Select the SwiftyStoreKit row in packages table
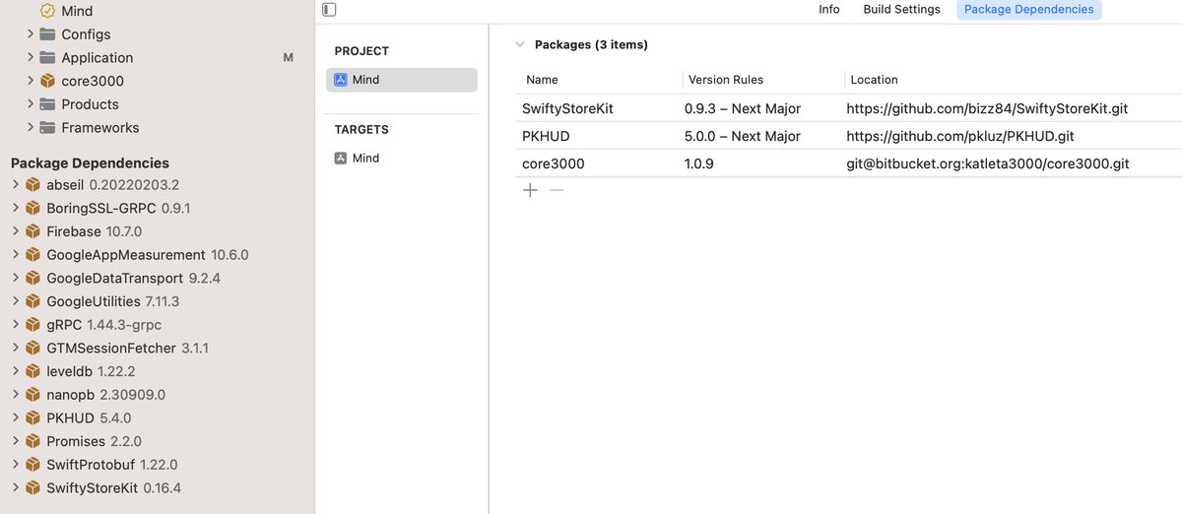The width and height of the screenshot is (1182, 514). (x=848, y=108)
